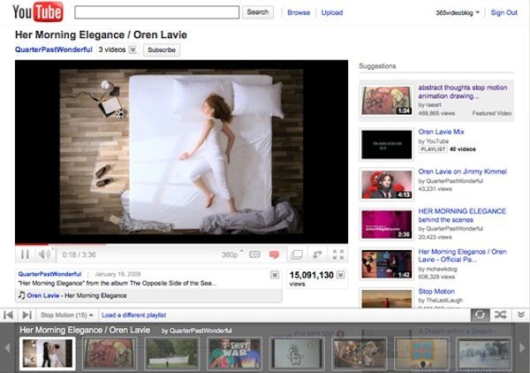Open the Browse link

pos(299,12)
